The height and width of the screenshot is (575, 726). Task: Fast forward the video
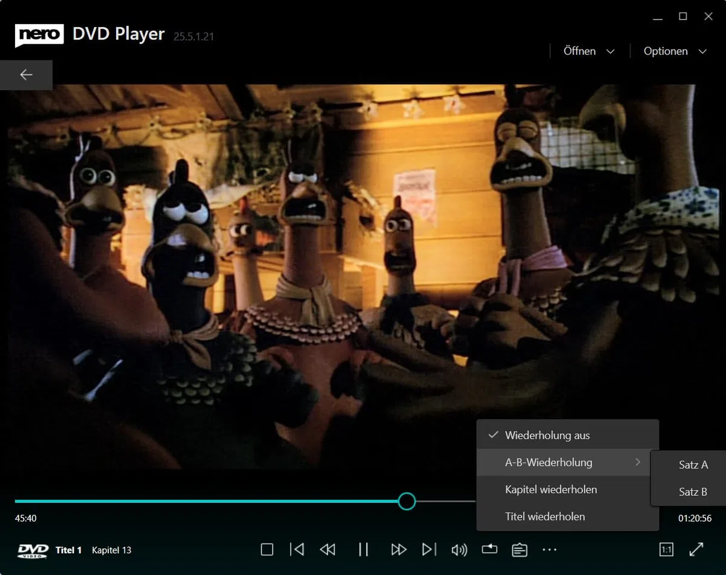click(x=399, y=550)
